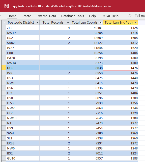Select row selector for DG9 record
Image resolution: width=145 pixels, height=162 pixels.
(4, 68)
